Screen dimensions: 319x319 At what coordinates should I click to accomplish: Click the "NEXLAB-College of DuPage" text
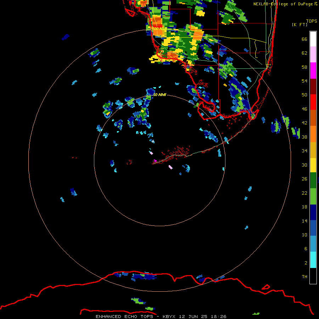coord(283,4)
